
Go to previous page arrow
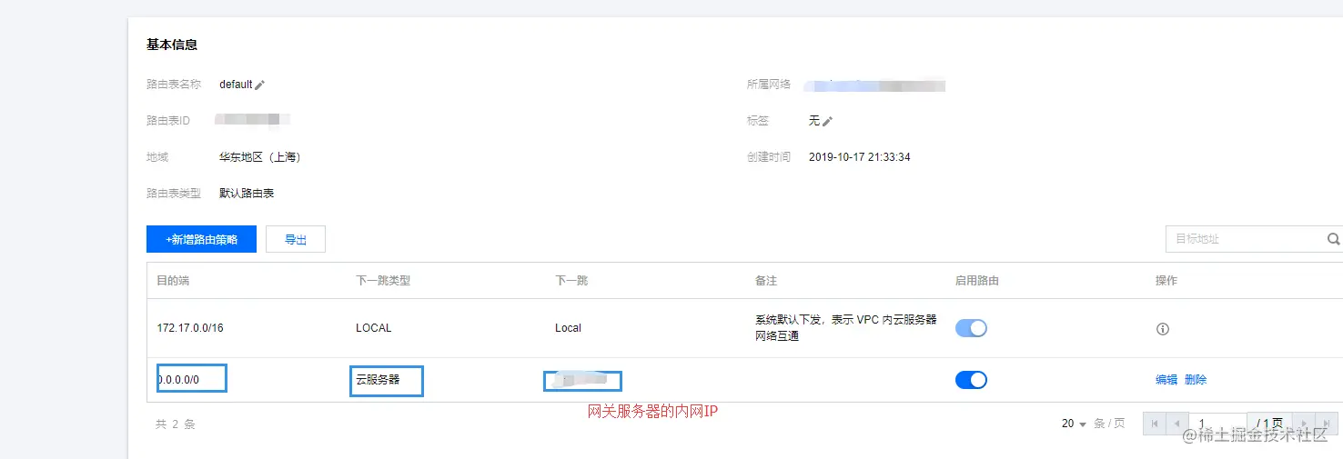click(1177, 424)
